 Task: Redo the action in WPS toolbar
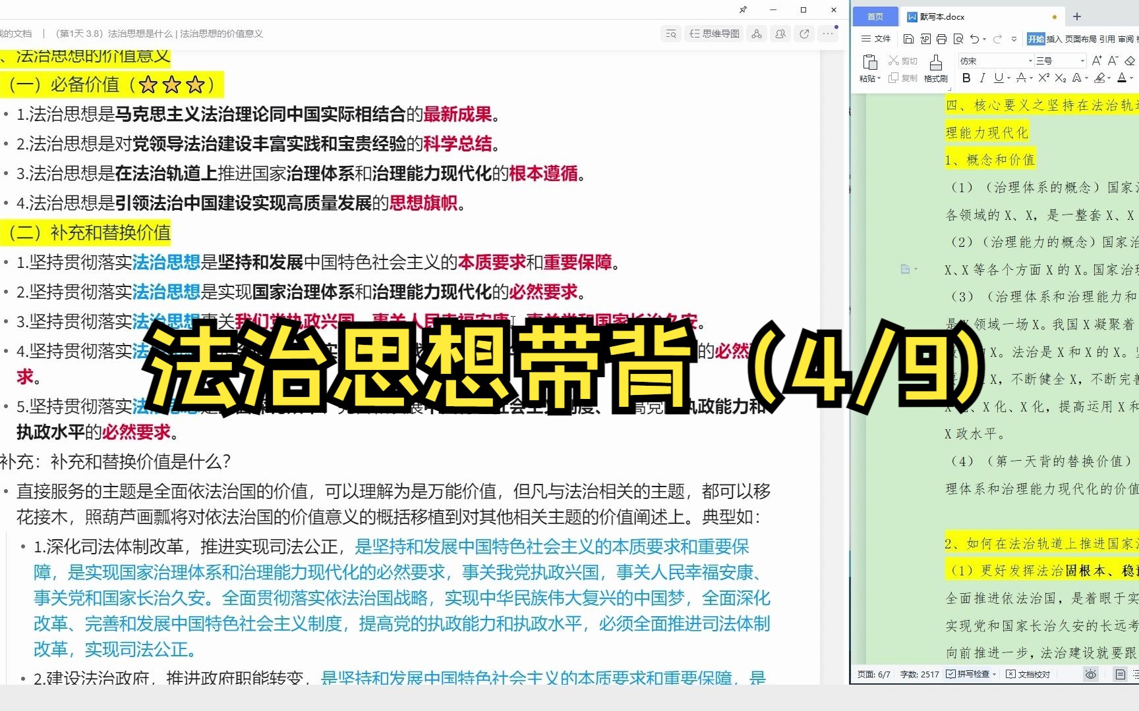pyautogui.click(x=998, y=39)
